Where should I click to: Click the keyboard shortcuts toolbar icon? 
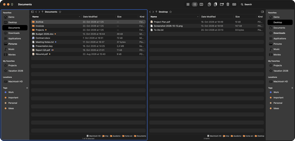click(234, 4)
